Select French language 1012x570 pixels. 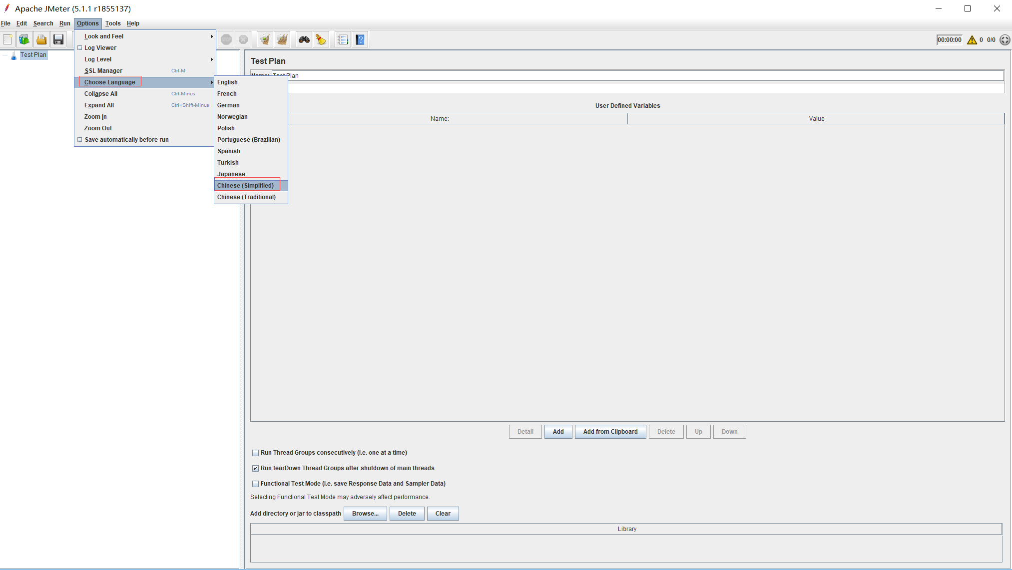pyautogui.click(x=251, y=94)
